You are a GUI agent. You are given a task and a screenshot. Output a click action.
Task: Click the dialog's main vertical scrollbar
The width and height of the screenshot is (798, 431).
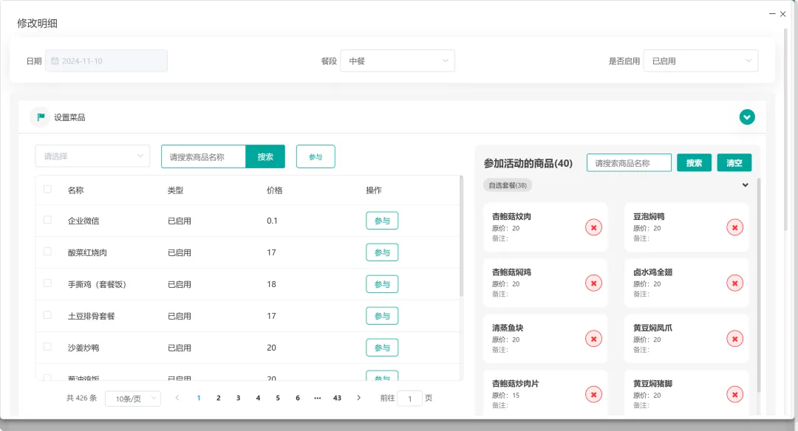[785, 130]
